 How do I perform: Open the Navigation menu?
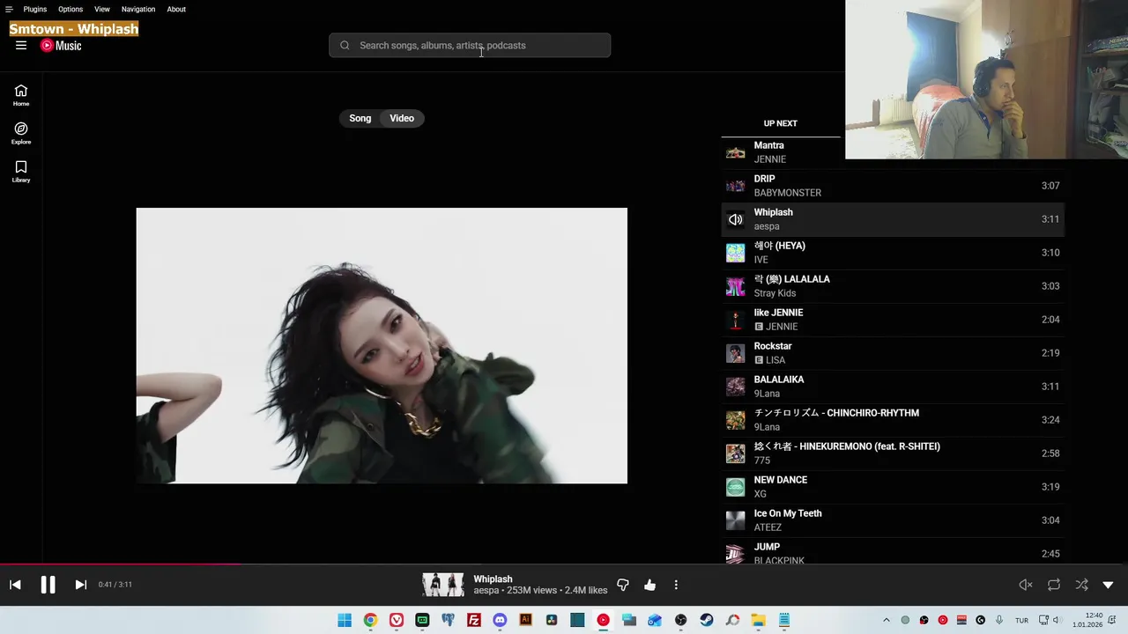tap(138, 9)
